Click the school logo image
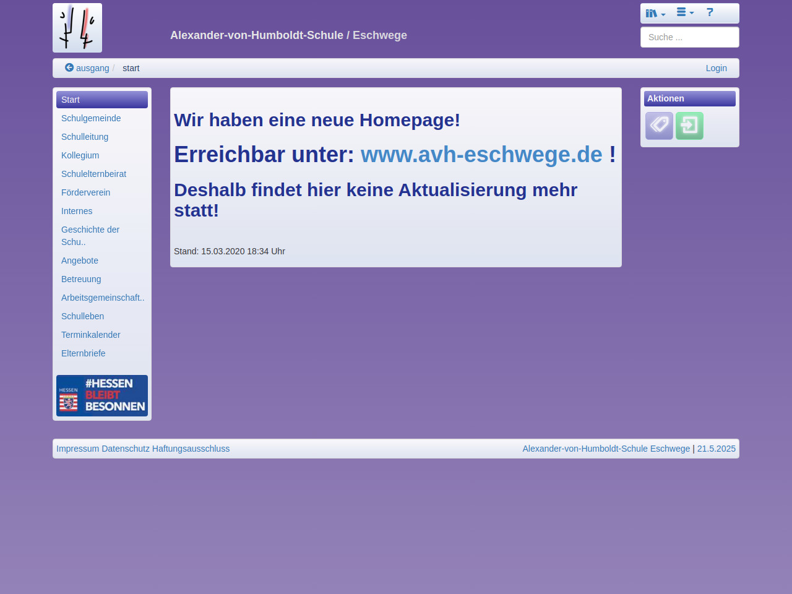This screenshot has height=594, width=792. point(77,28)
